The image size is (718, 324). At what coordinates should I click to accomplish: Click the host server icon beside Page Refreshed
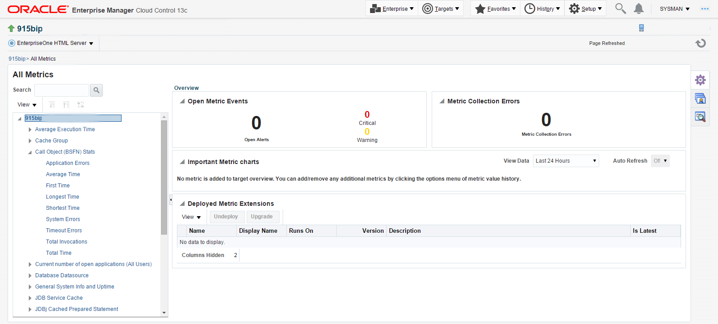641,28
